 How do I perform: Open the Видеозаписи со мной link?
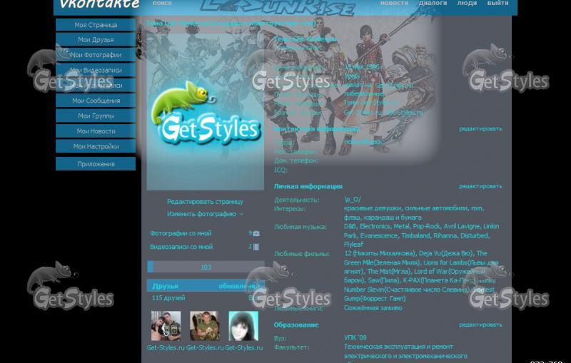click(181, 247)
